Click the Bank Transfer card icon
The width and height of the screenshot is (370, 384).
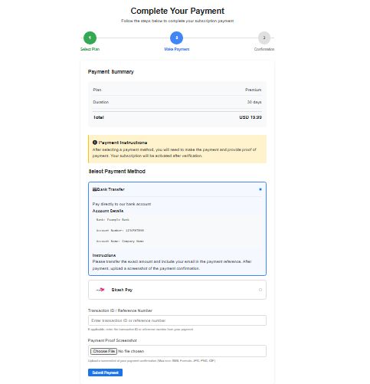pyautogui.click(x=94, y=189)
